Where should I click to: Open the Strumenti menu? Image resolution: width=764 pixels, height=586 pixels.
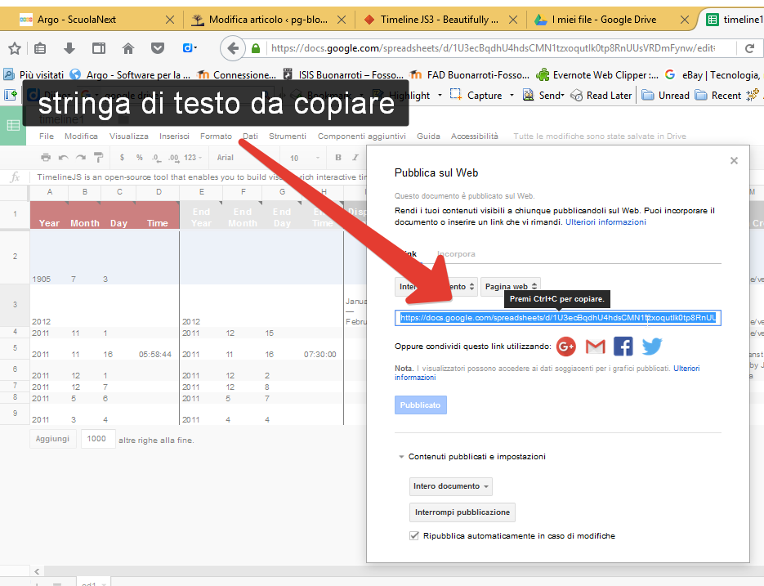(x=288, y=136)
